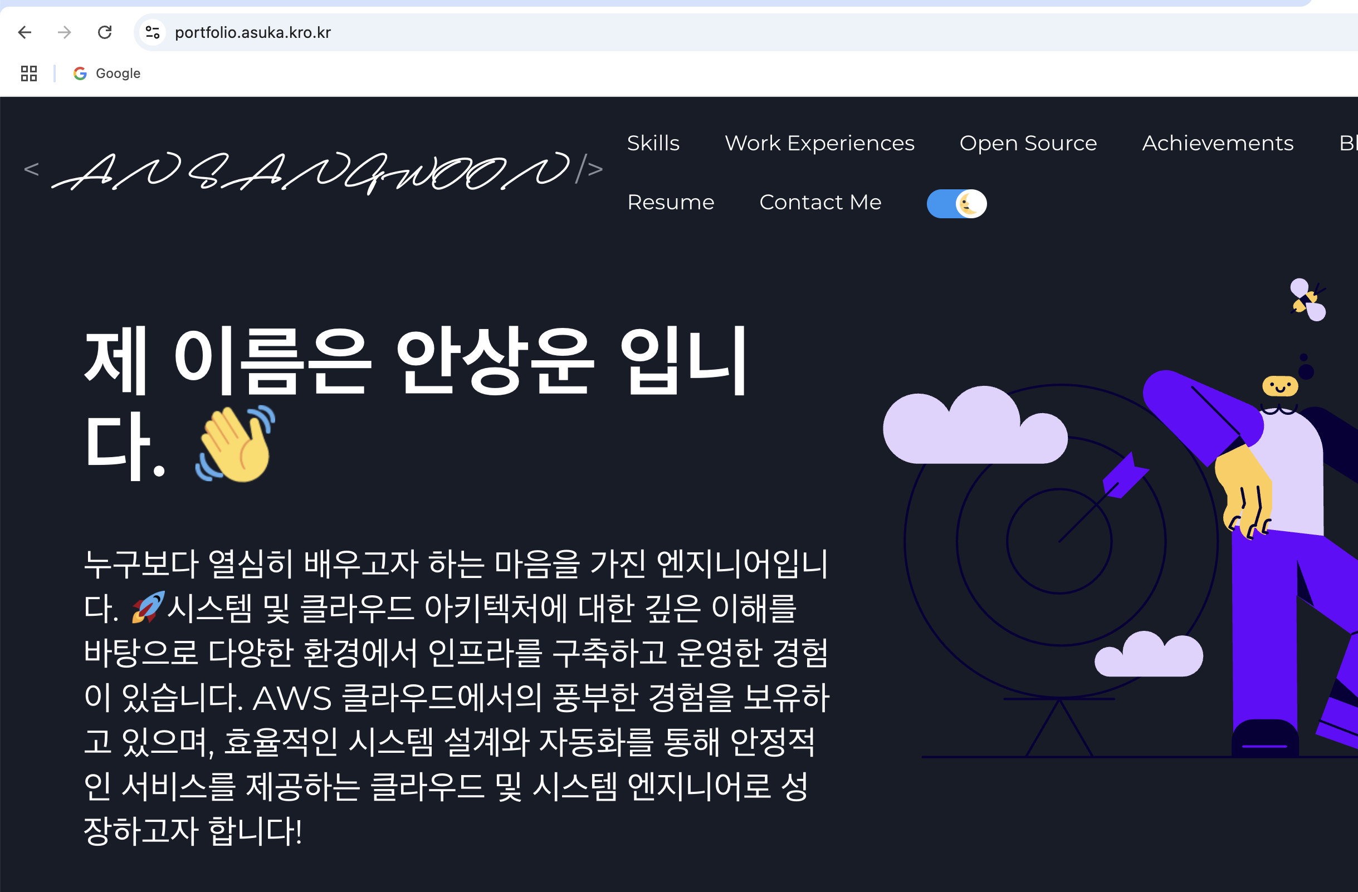
Task: Open the Resume link
Action: coord(671,203)
